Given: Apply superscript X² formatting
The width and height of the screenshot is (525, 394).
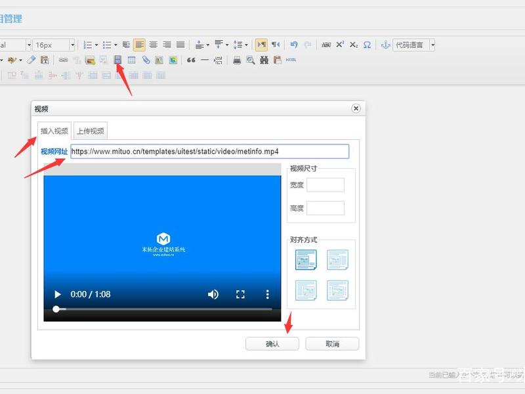Looking at the screenshot, I should (x=340, y=45).
